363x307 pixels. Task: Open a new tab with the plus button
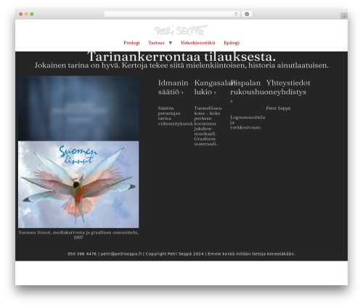(344, 16)
